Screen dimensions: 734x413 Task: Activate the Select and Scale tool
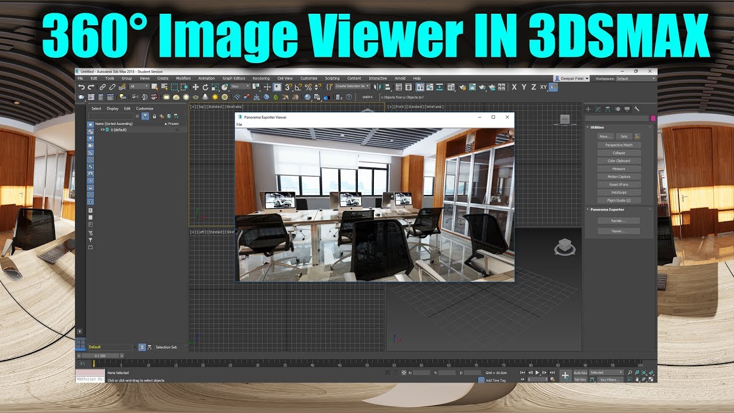coord(215,87)
